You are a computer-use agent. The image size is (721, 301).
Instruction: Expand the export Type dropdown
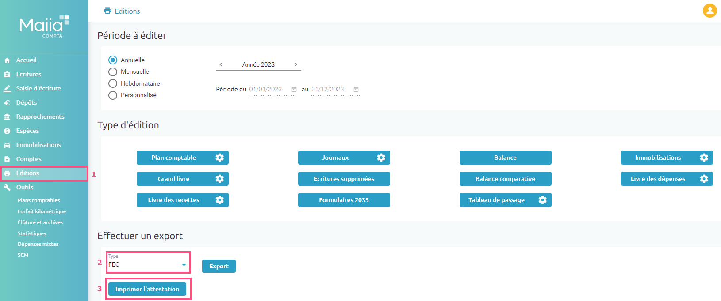[184, 265]
